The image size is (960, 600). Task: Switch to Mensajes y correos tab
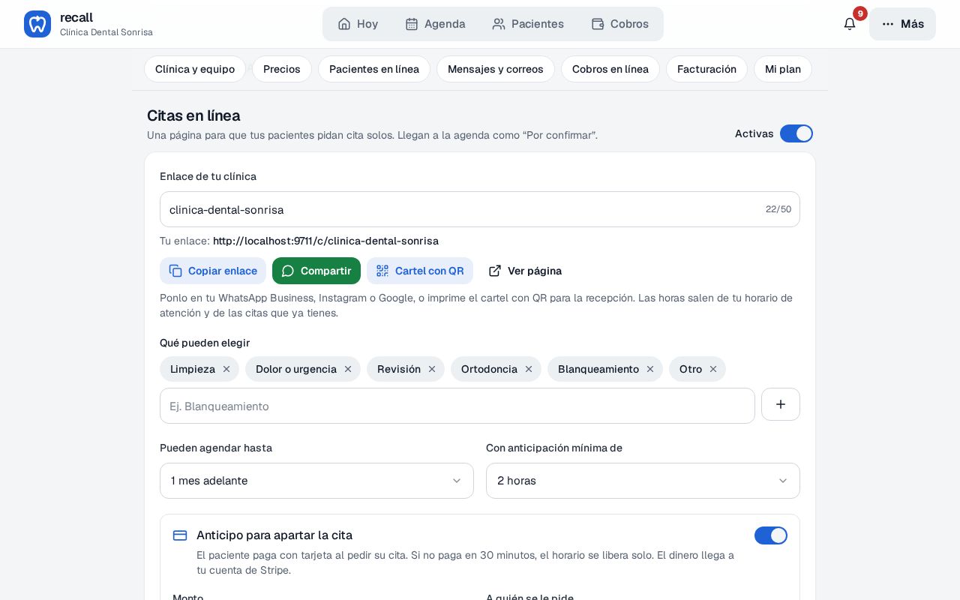(x=496, y=69)
